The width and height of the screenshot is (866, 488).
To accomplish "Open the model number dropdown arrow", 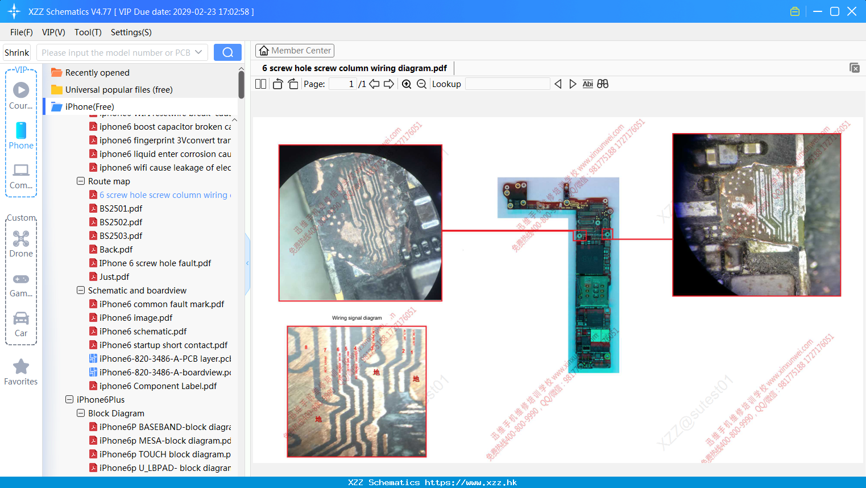I will click(198, 52).
